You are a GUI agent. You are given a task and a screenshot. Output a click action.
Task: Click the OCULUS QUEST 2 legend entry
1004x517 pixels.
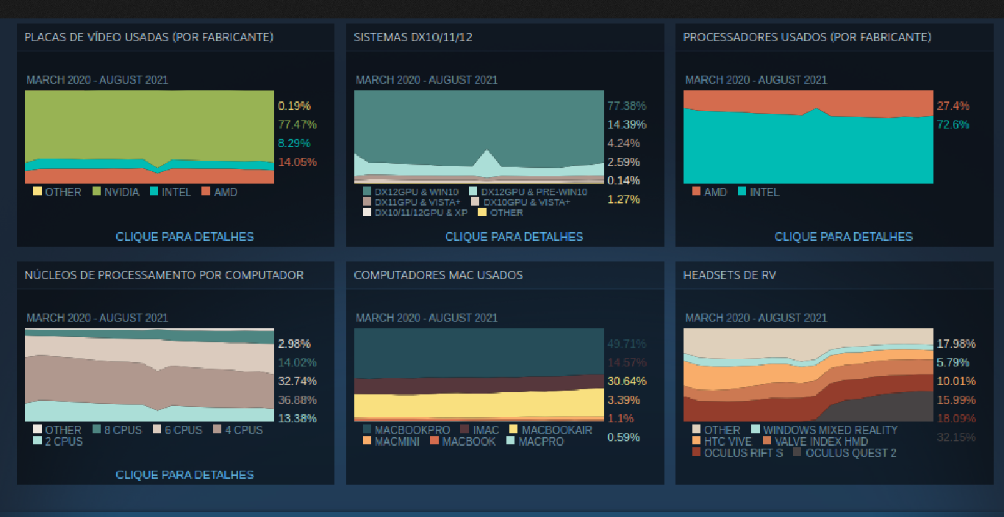(845, 453)
